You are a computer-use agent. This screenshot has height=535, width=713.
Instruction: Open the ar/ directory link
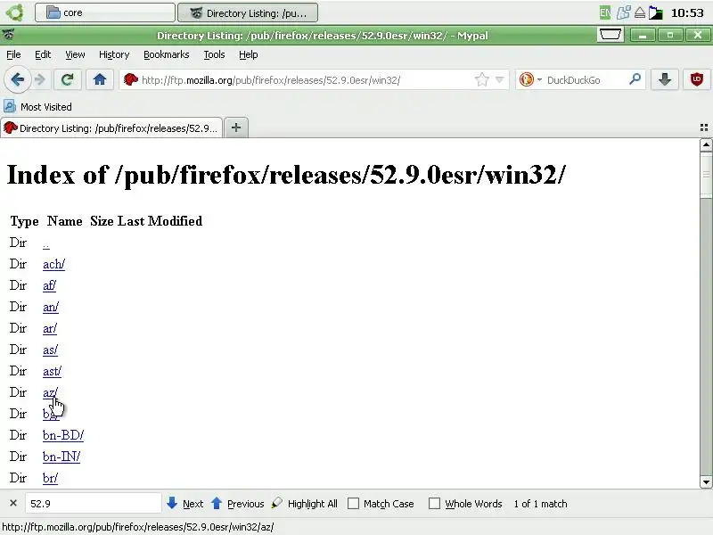(x=50, y=328)
